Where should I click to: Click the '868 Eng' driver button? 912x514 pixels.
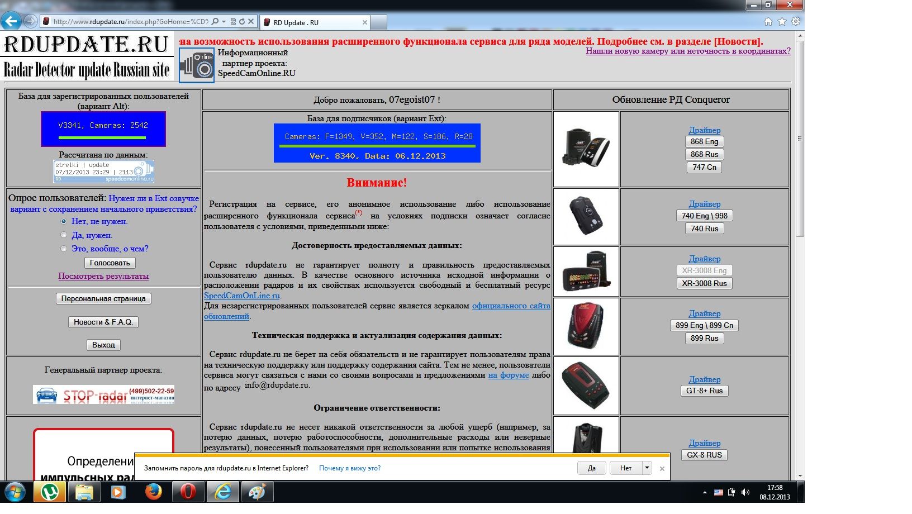pyautogui.click(x=704, y=142)
